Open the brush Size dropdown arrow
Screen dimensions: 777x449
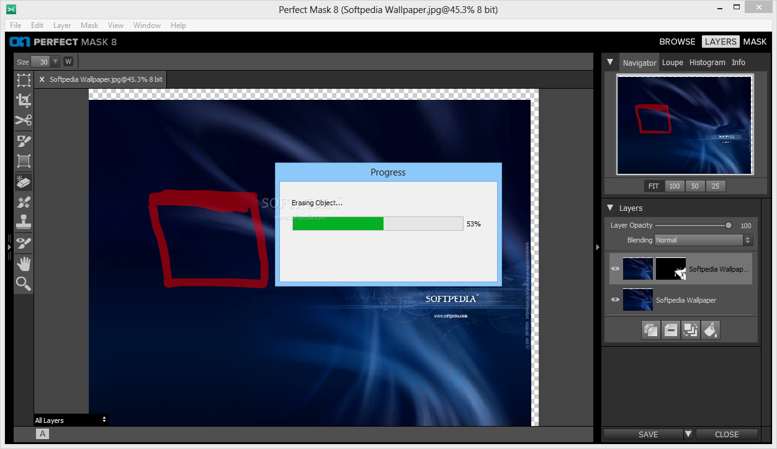pos(55,61)
